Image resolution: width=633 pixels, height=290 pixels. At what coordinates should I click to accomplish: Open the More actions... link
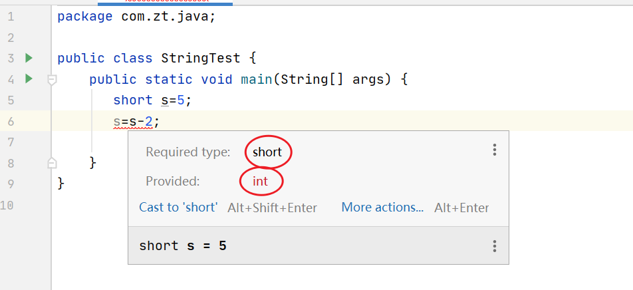pos(382,208)
